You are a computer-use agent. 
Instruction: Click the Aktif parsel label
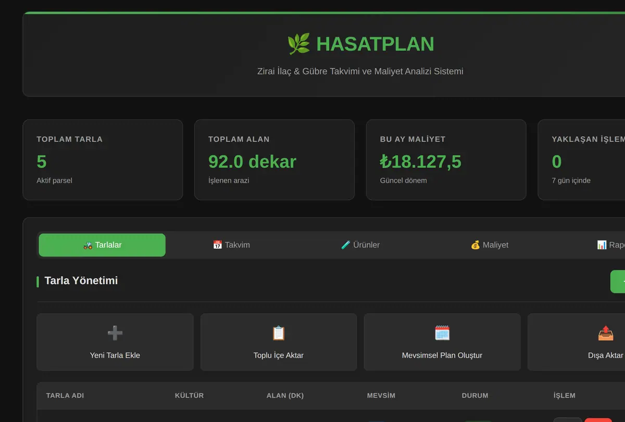[54, 181]
